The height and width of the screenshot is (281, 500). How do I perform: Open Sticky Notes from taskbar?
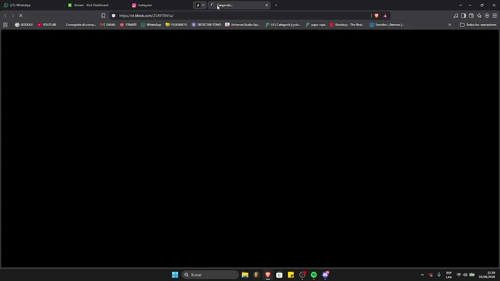pyautogui.click(x=291, y=275)
